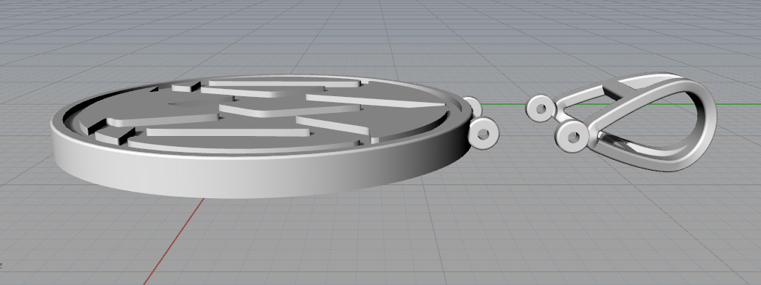Pick the bail's lower small hinge ring
Screen dimensions: 761x285
(573, 137)
